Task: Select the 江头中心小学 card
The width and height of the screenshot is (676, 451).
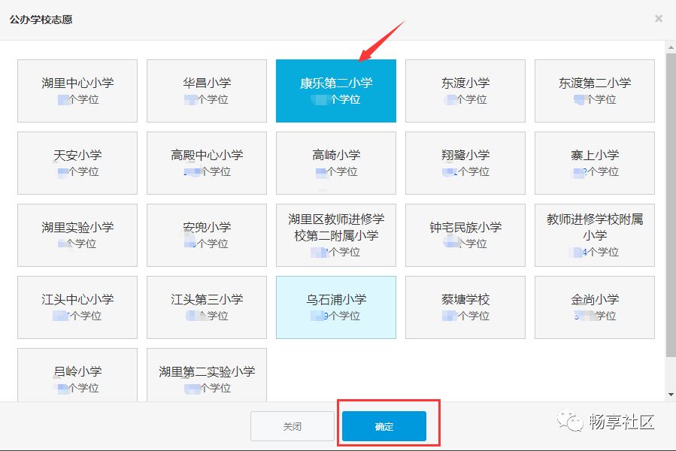Action: (x=77, y=307)
